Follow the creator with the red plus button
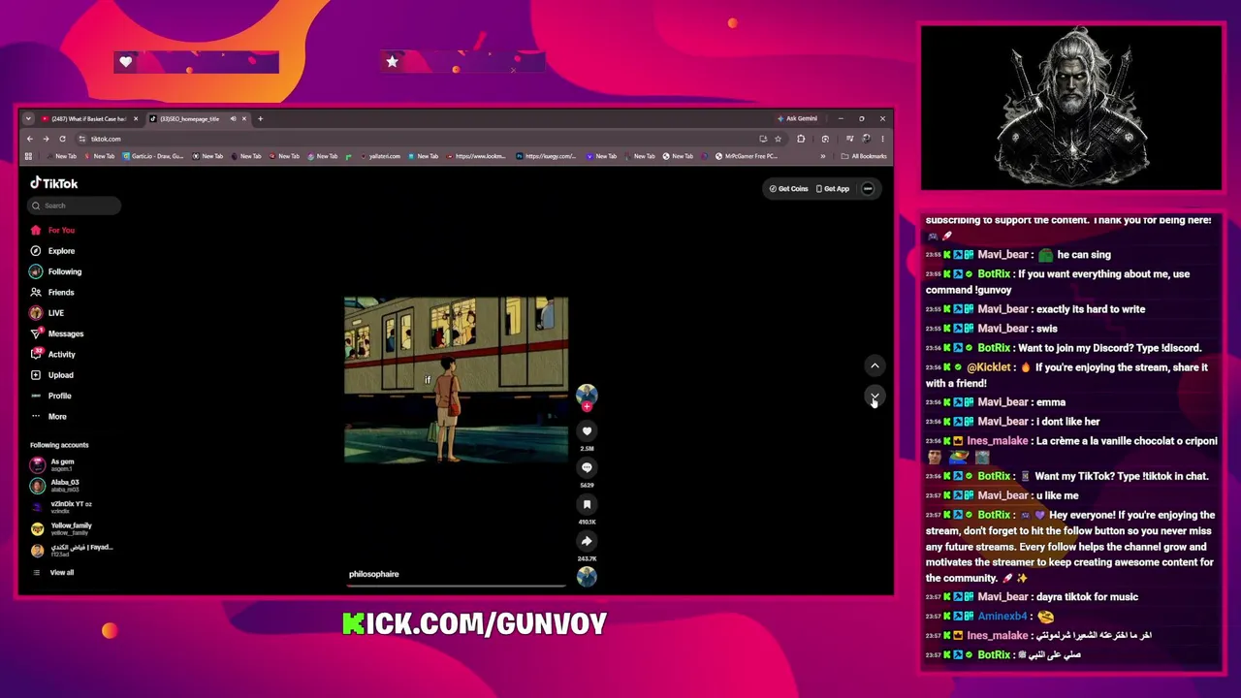This screenshot has height=698, width=1241. tap(587, 407)
